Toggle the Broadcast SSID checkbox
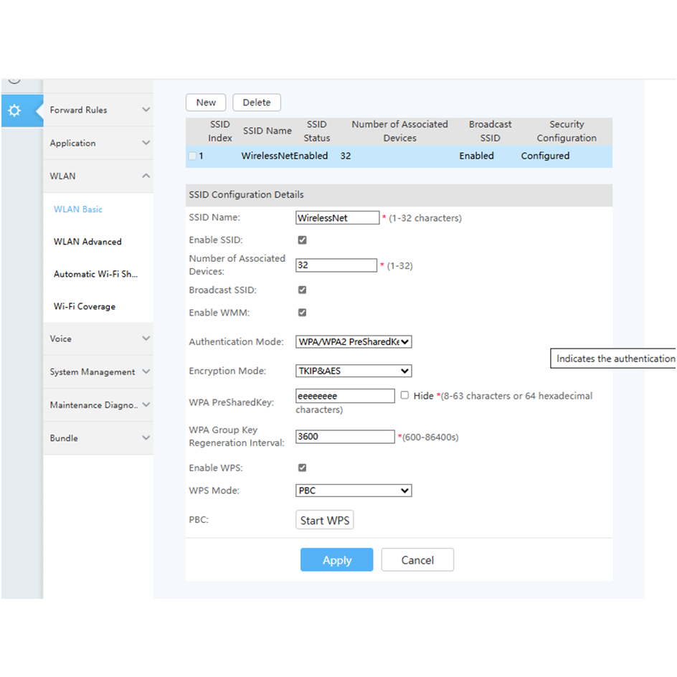677x677 pixels. tap(302, 290)
